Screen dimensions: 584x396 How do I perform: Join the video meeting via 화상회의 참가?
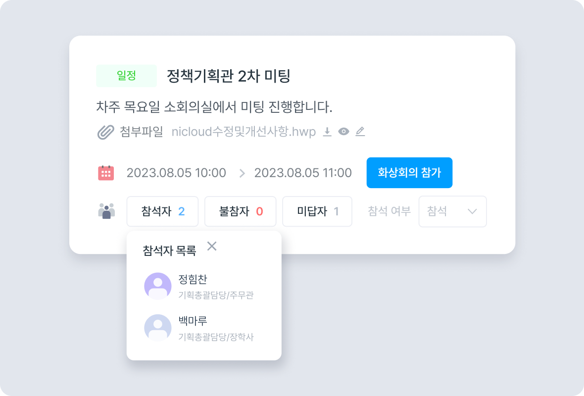[409, 173]
